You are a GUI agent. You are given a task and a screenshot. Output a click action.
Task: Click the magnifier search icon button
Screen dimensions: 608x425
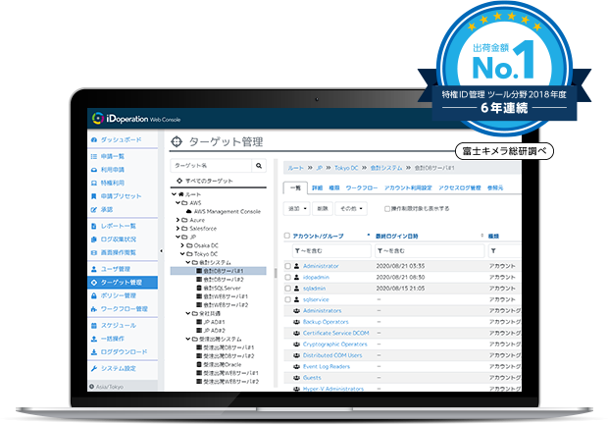(259, 166)
